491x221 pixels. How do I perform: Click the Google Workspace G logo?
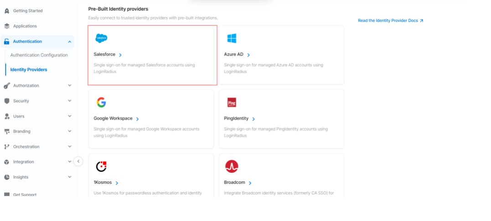pos(101,103)
